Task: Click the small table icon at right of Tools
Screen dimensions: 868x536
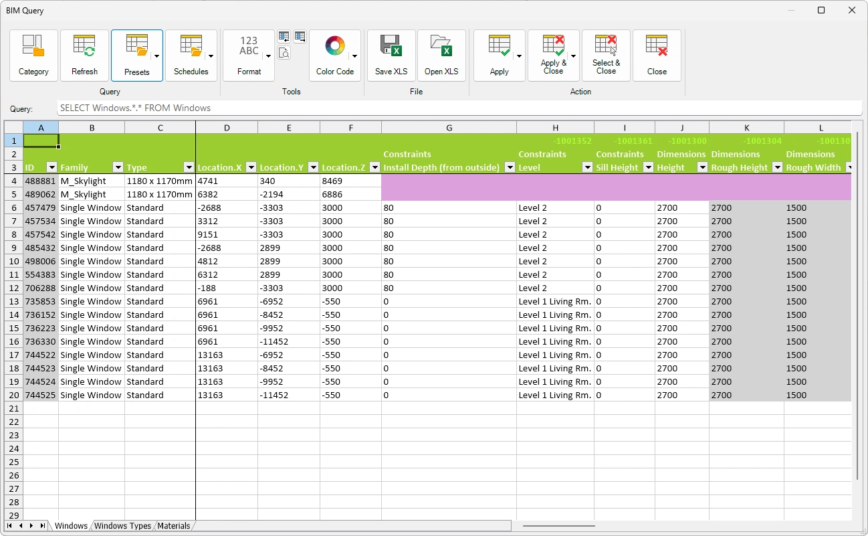Action: point(300,37)
